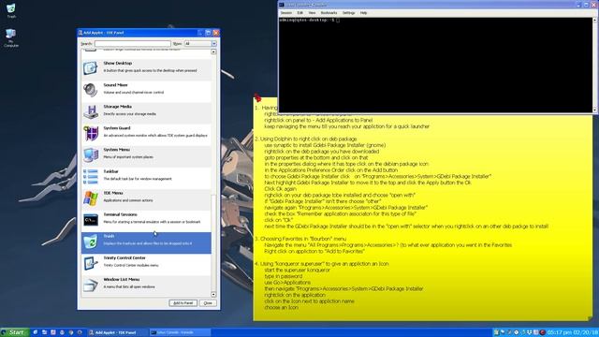Select the TDE Menu flag icon
This screenshot has width=599, height=337.
pos(91,198)
